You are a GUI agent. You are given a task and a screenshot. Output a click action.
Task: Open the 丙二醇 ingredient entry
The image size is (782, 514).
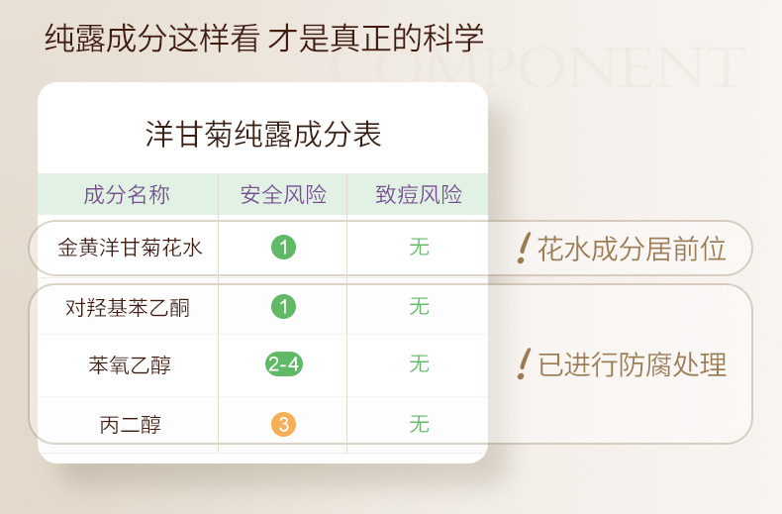point(130,426)
